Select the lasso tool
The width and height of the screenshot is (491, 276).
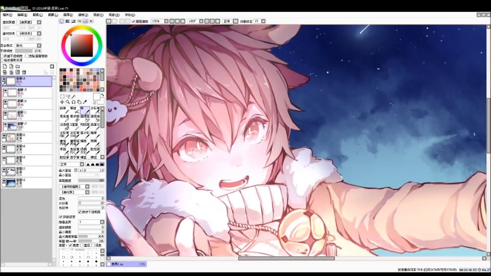click(68, 97)
